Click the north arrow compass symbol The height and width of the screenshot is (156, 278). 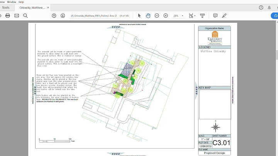215,127
